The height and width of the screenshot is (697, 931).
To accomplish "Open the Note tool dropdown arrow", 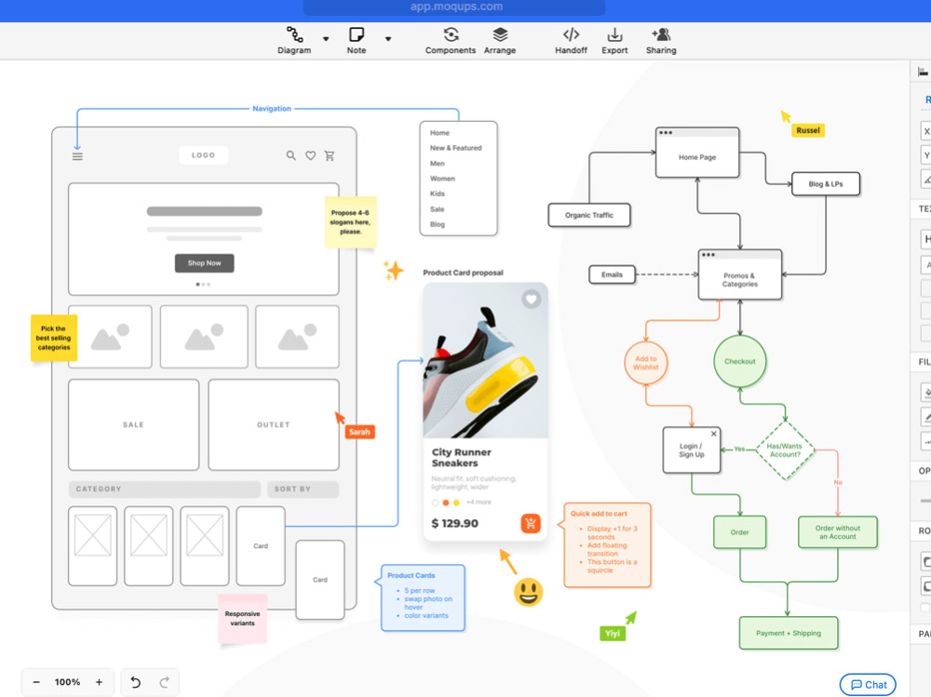I will click(387, 39).
